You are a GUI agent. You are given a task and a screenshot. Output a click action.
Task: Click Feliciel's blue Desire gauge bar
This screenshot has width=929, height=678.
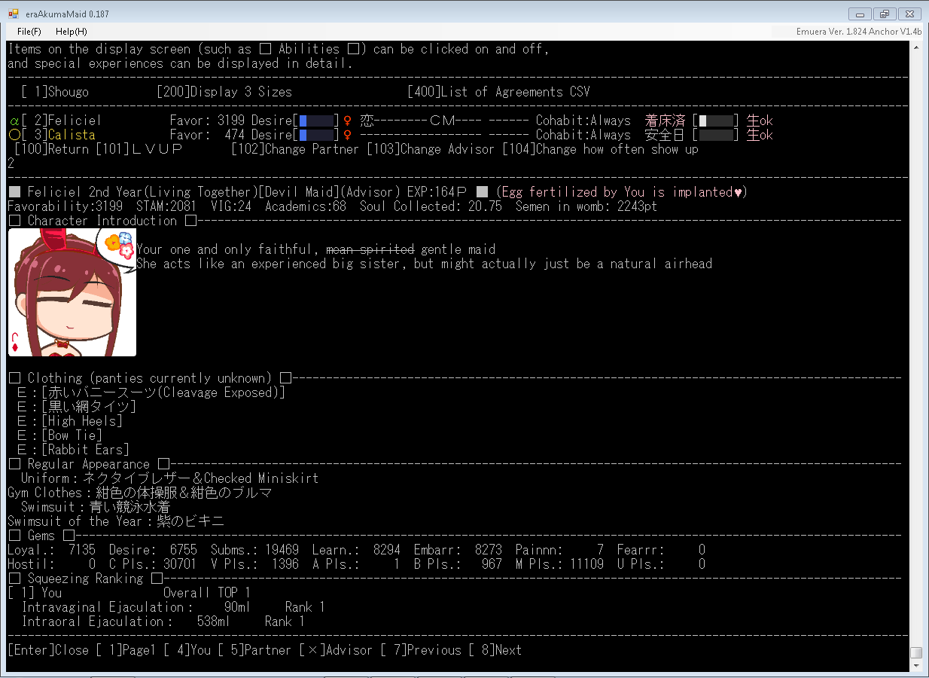[x=316, y=121]
